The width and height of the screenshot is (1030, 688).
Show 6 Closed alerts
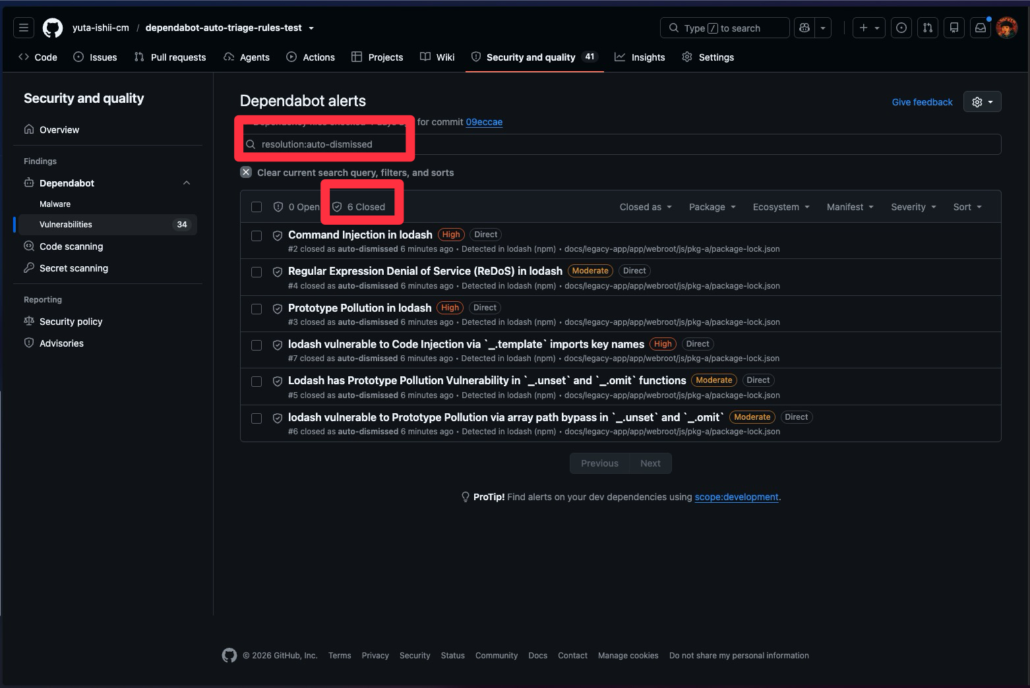click(359, 207)
